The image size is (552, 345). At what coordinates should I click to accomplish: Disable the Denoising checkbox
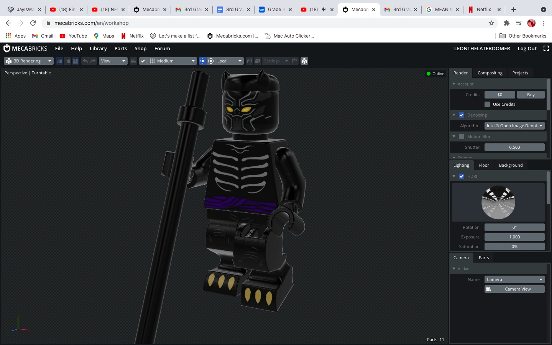tap(461, 115)
